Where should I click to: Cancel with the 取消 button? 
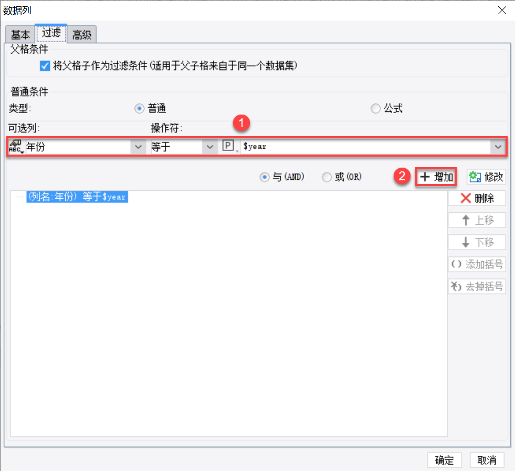[487, 460]
